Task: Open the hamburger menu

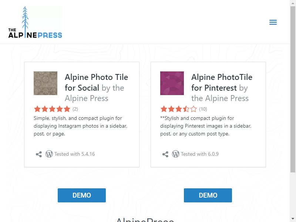Action: pyautogui.click(x=273, y=22)
